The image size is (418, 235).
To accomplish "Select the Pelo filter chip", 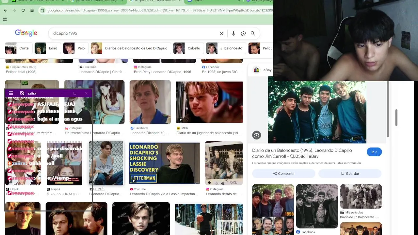I will click(x=75, y=48).
